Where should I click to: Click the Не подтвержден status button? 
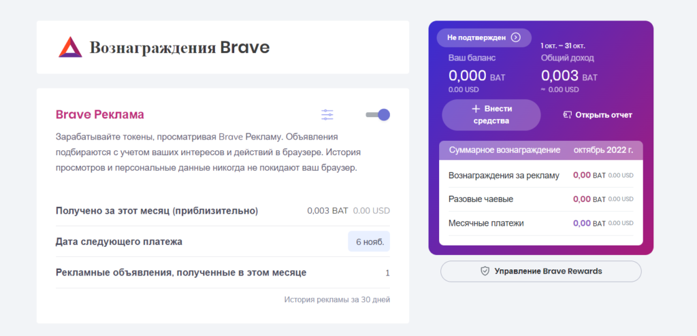tap(484, 38)
